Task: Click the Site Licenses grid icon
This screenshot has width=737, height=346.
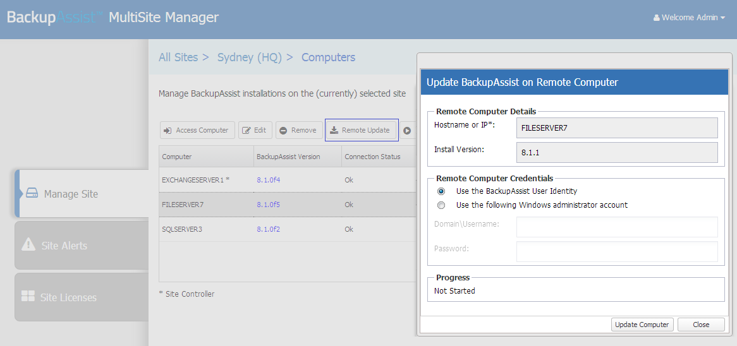Action: click(x=28, y=296)
